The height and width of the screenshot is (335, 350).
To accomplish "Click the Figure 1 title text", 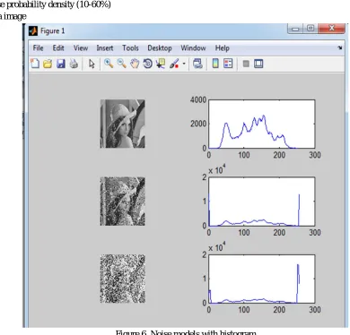I will click(53, 30).
